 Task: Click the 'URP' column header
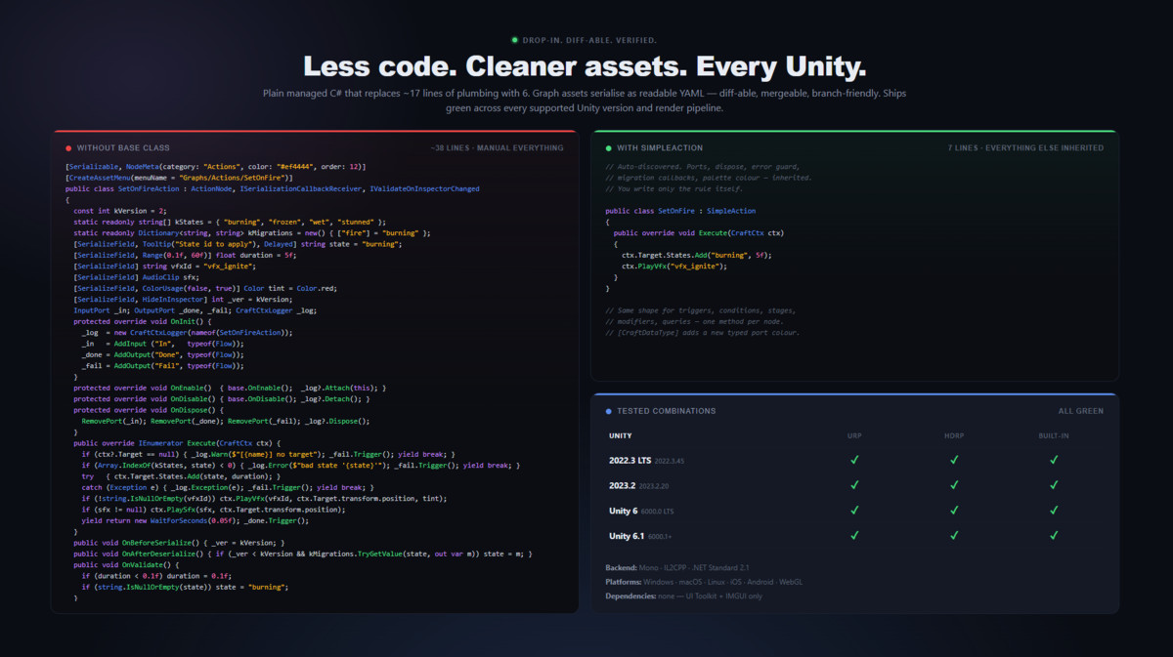(854, 435)
